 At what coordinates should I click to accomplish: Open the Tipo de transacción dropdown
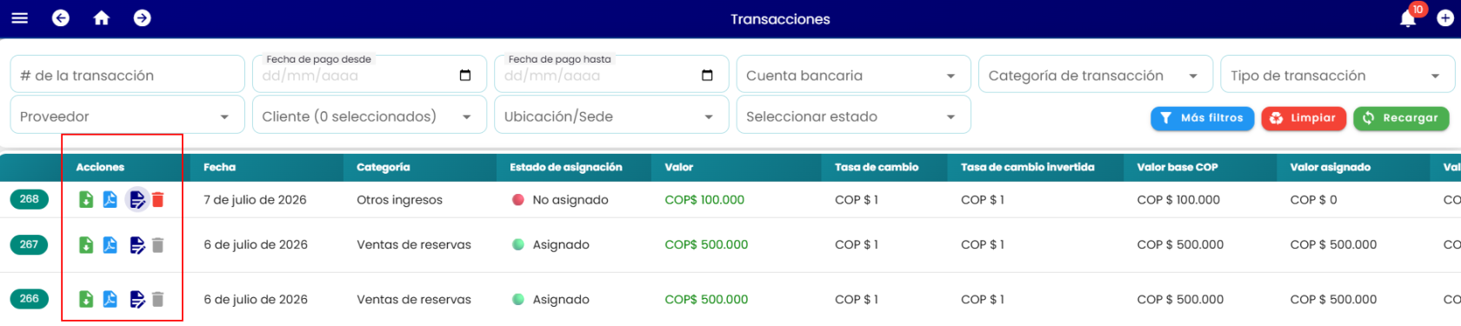click(x=1337, y=75)
